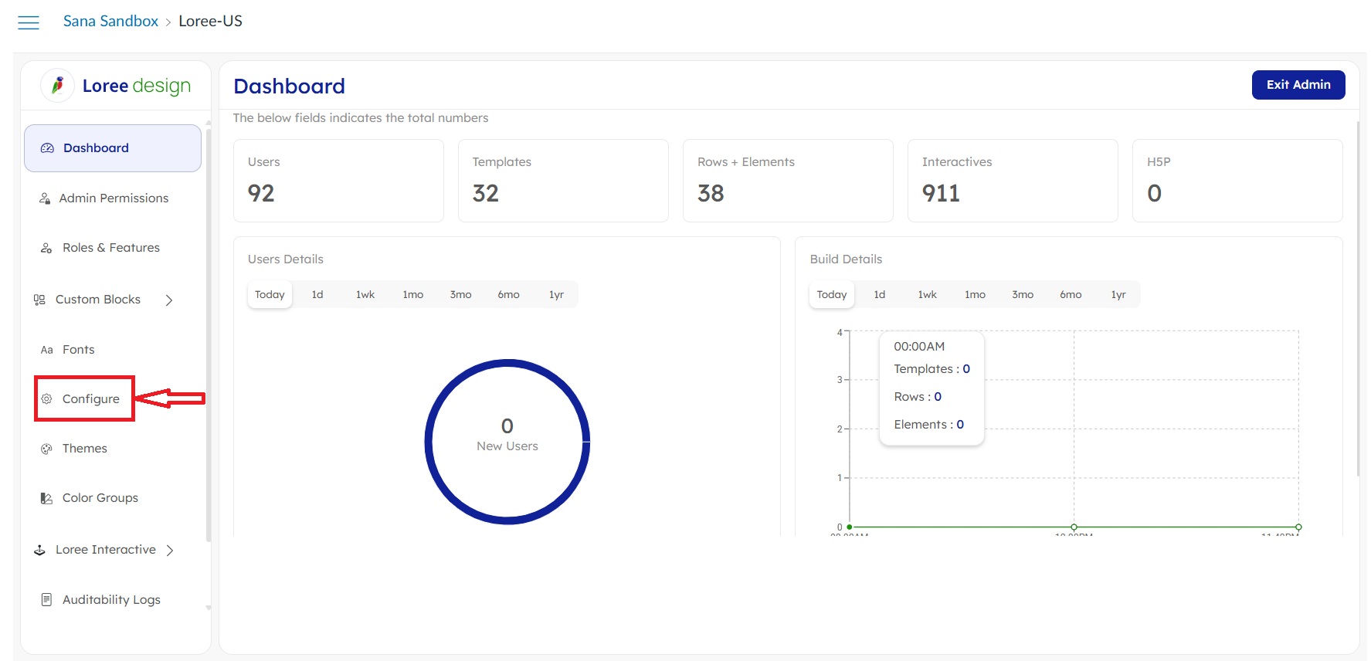Click the Dashboard gauge icon in sidebar

point(47,148)
